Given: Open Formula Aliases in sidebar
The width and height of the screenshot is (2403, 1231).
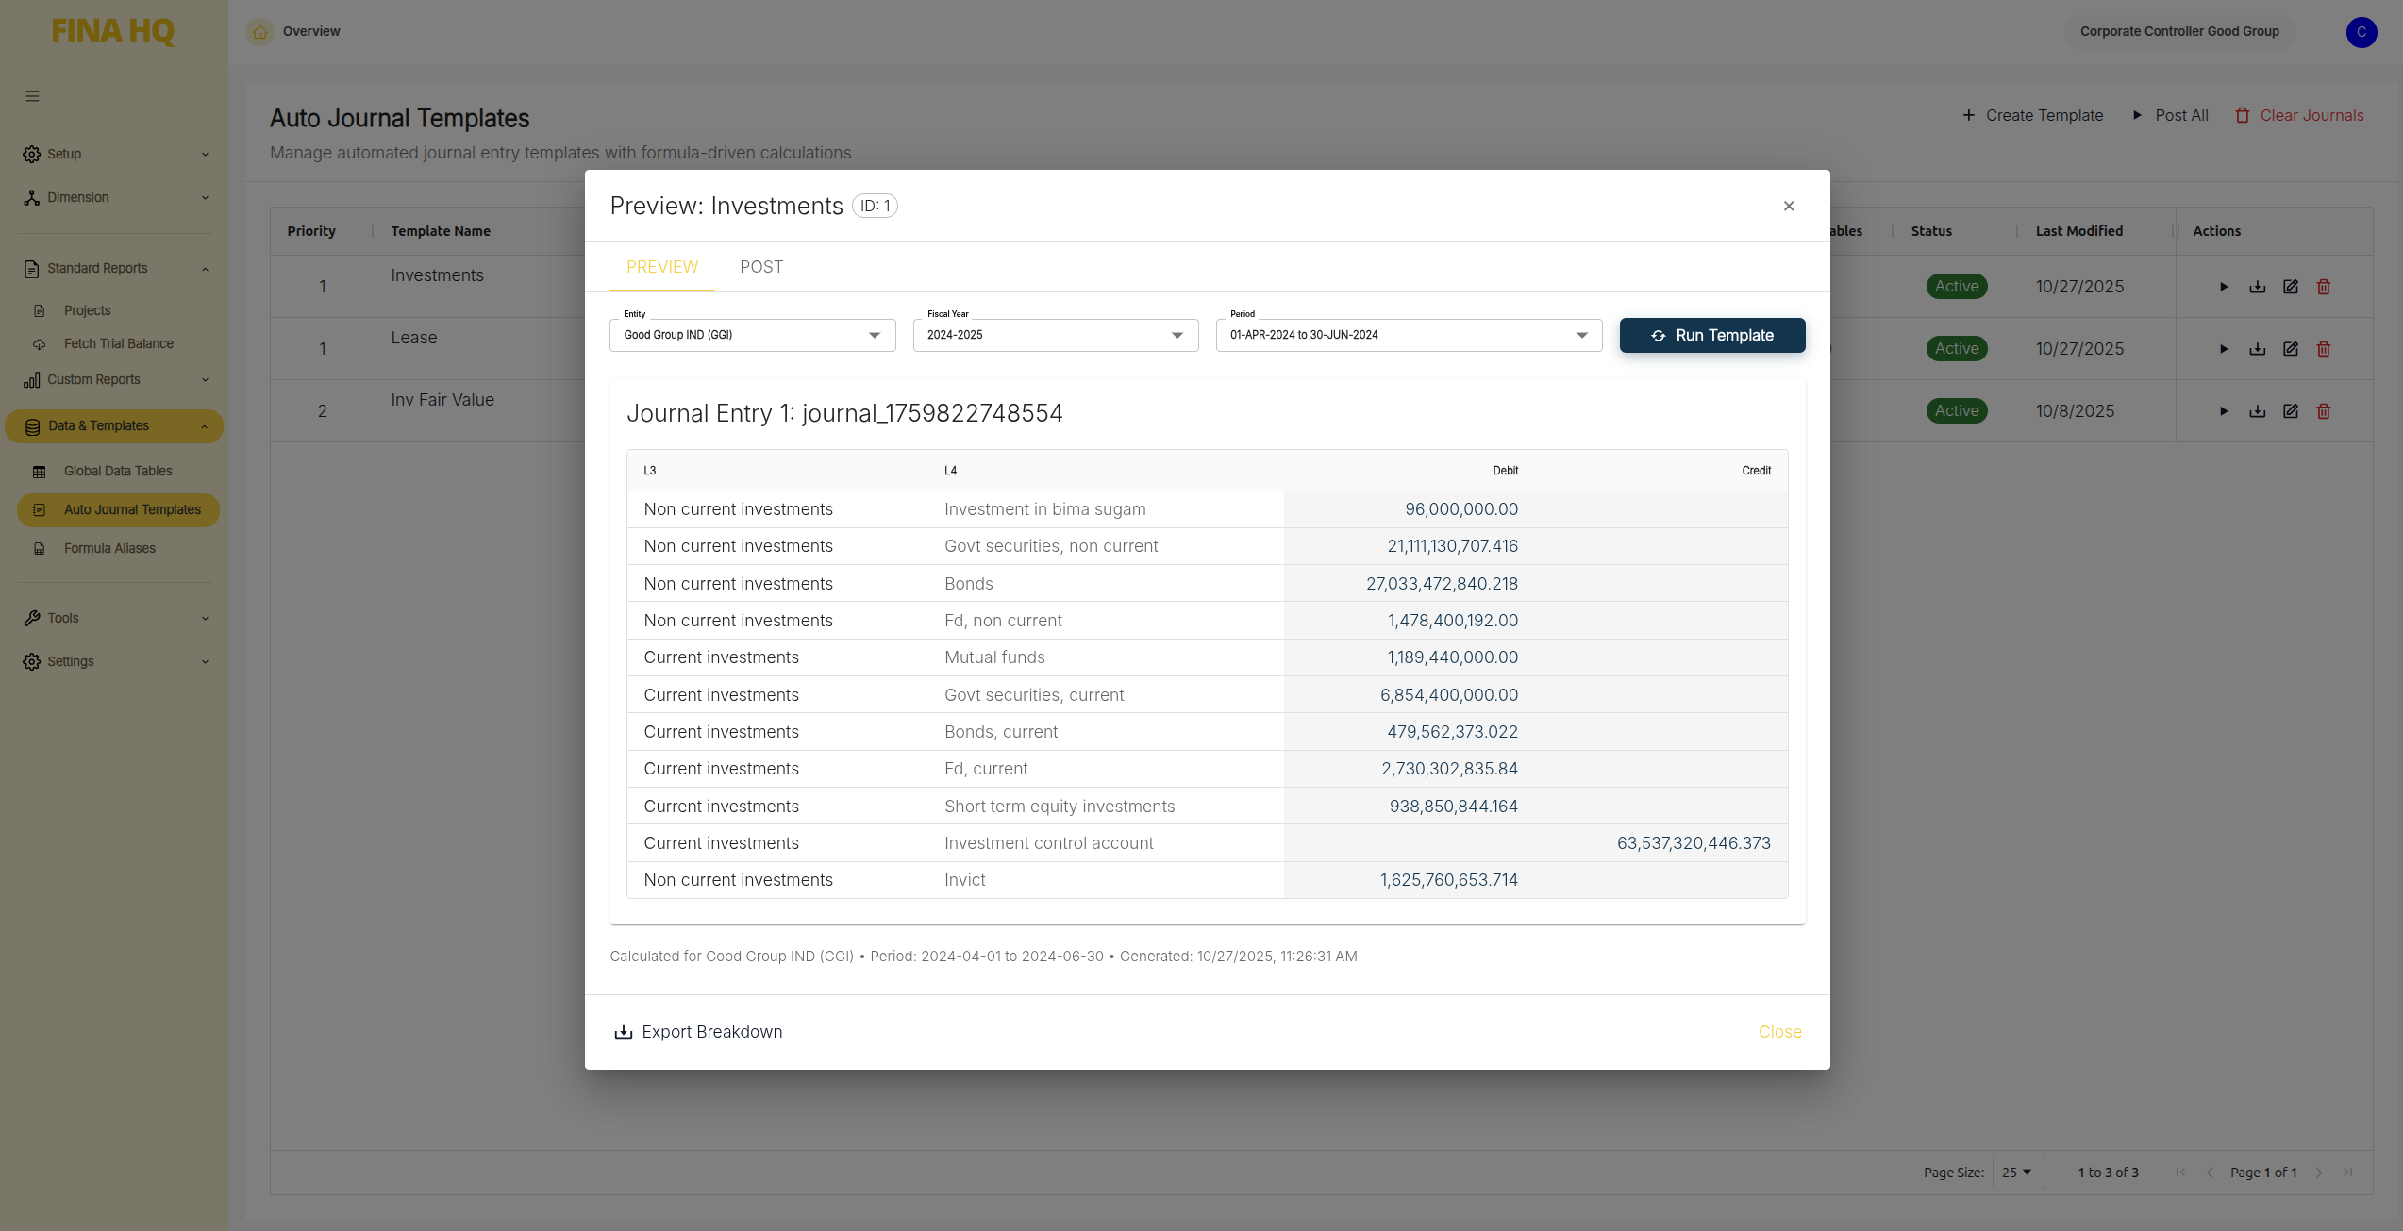Looking at the screenshot, I should (x=109, y=548).
